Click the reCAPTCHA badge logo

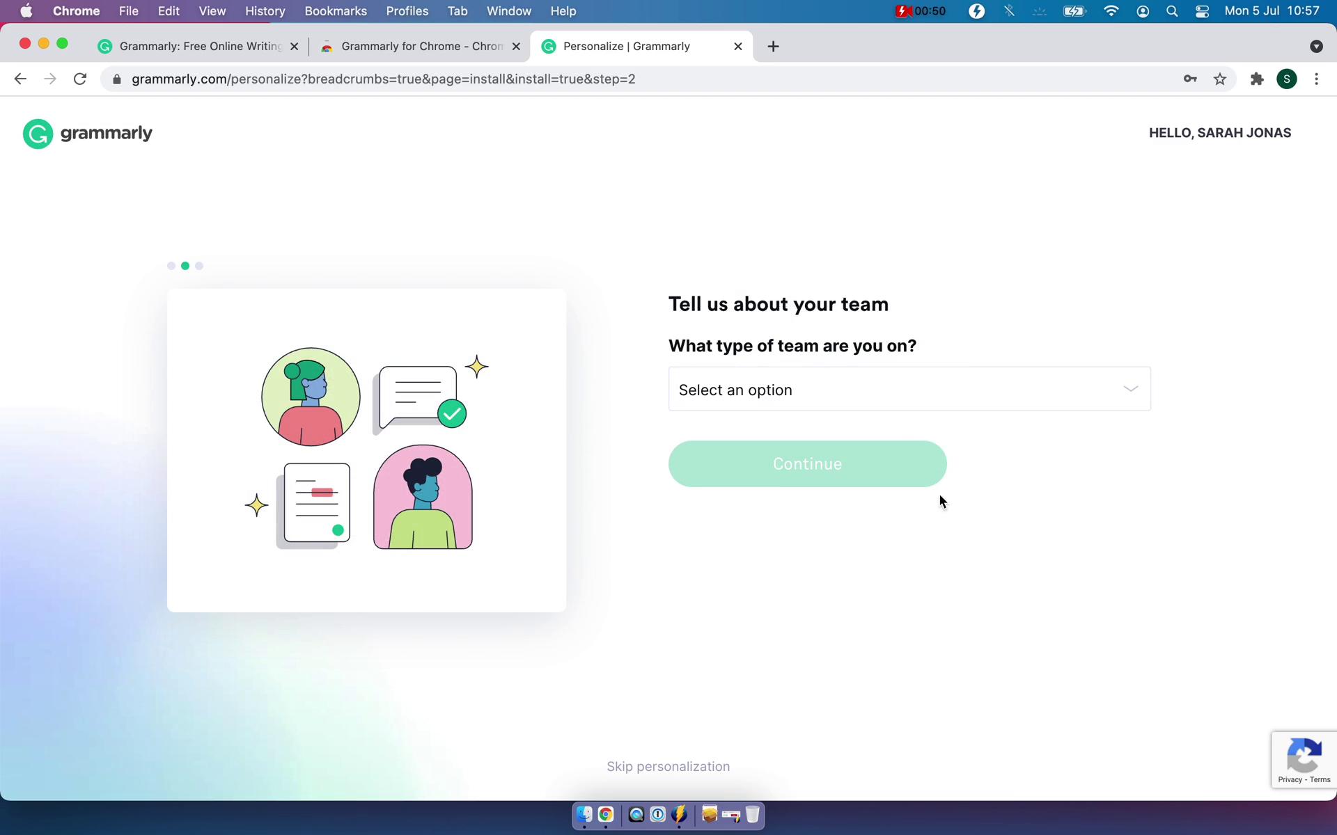1304,756
